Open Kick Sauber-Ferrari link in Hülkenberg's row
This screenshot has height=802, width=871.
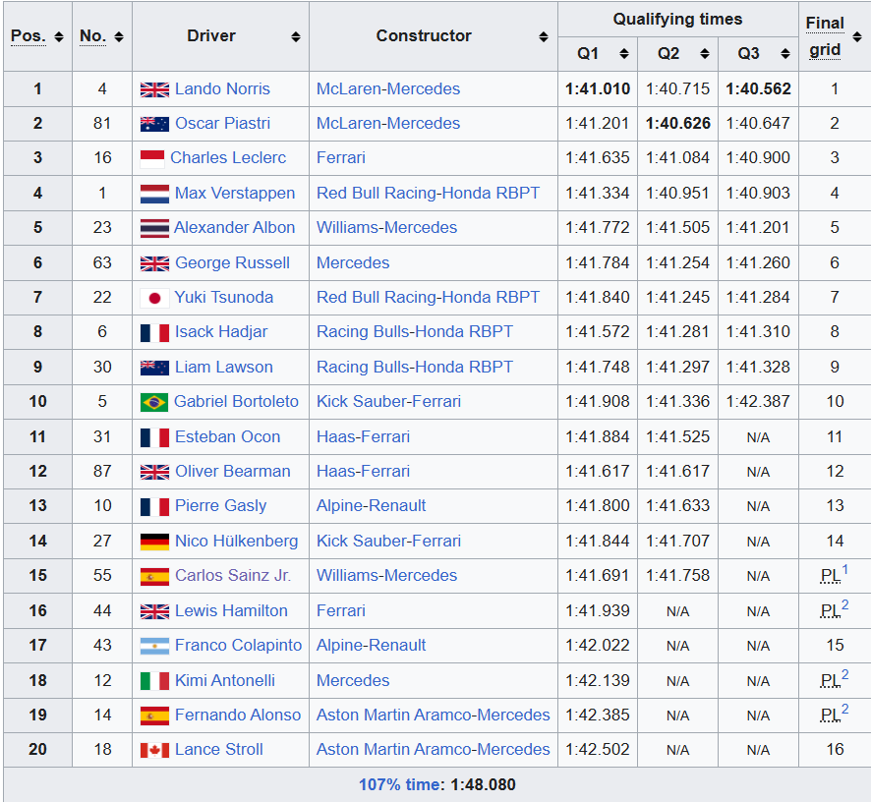tap(389, 541)
